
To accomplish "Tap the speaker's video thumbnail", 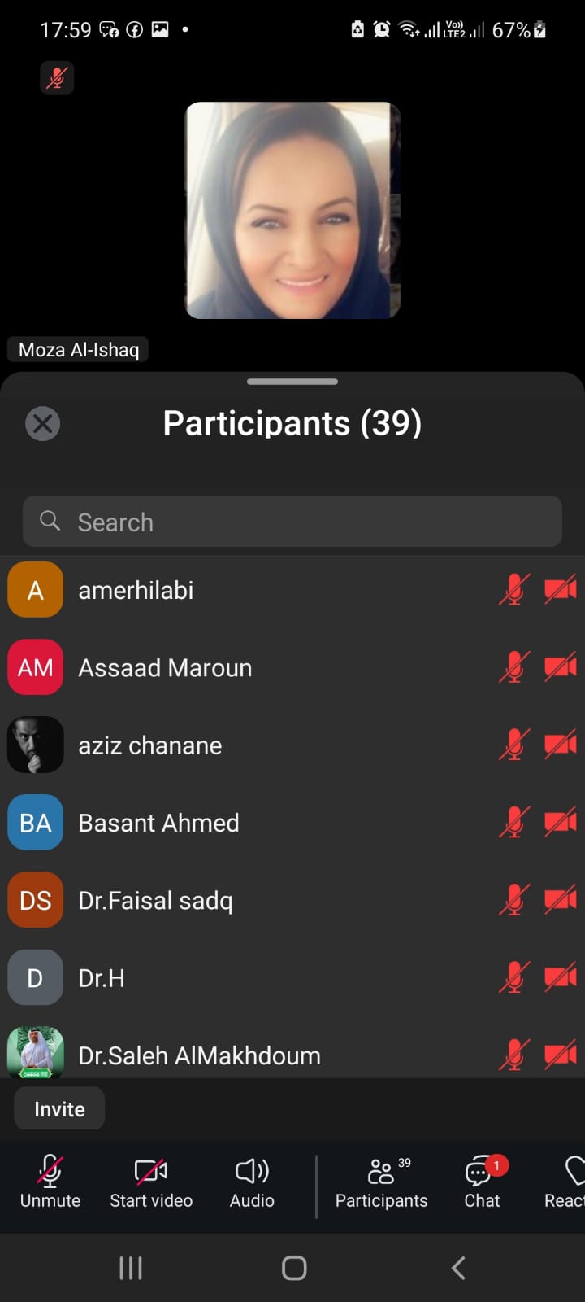I will click(292, 210).
